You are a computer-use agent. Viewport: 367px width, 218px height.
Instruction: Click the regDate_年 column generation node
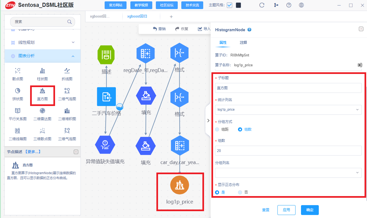146,53
